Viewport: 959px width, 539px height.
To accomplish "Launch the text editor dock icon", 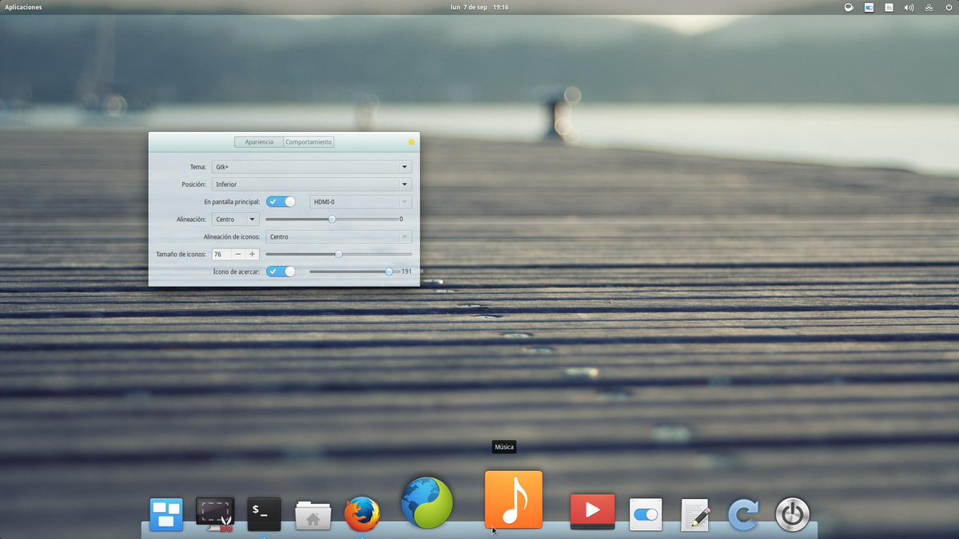I will [694, 515].
